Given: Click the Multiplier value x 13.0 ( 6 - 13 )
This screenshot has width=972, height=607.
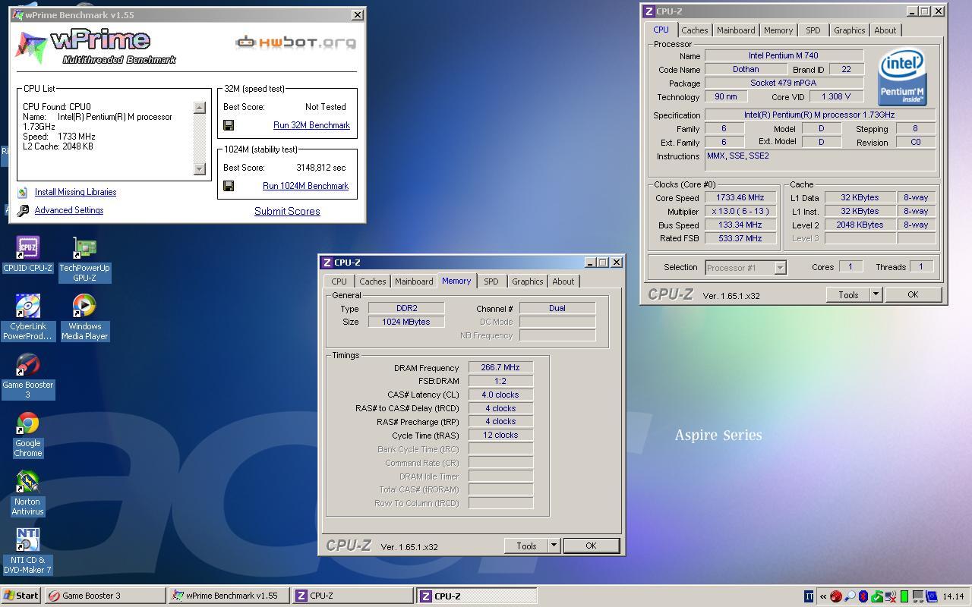Looking at the screenshot, I should coord(740,211).
